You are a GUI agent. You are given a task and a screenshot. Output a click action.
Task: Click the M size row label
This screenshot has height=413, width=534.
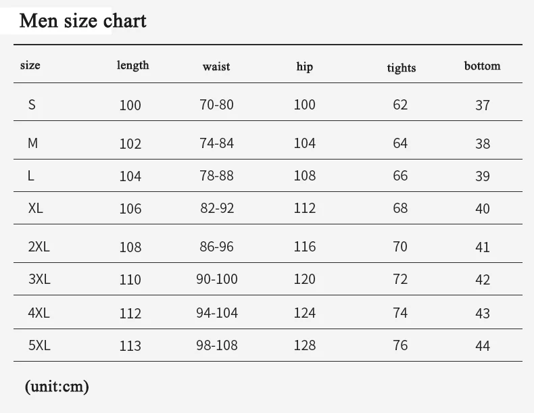(x=32, y=143)
